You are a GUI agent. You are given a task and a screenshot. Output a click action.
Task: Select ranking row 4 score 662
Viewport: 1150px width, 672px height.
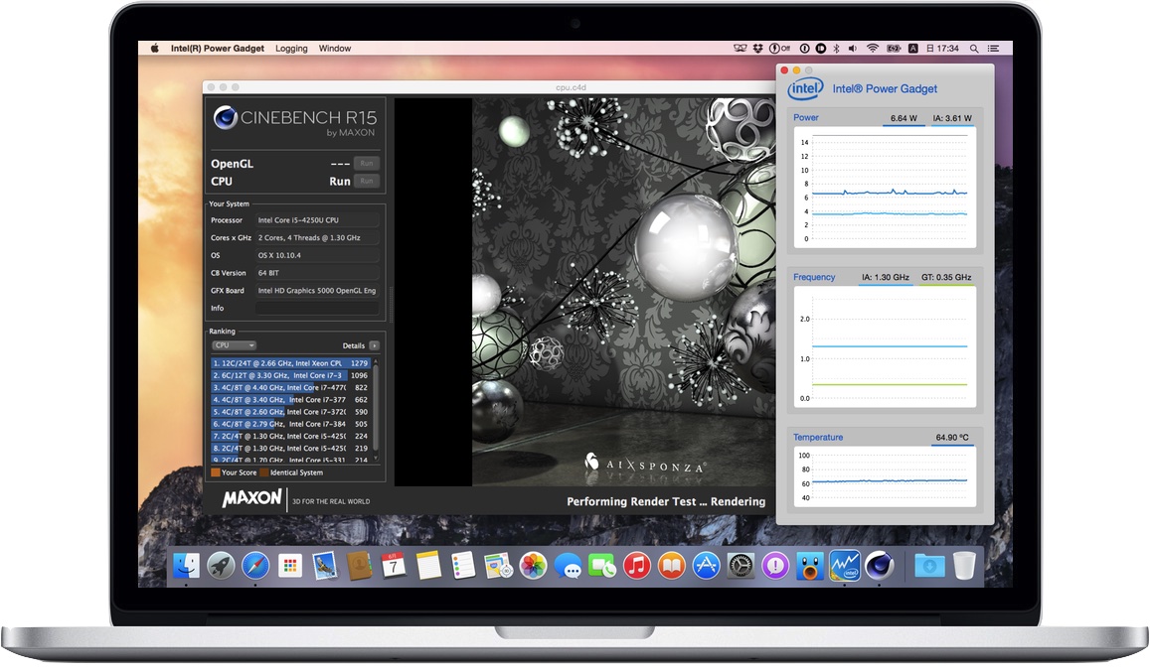point(290,400)
